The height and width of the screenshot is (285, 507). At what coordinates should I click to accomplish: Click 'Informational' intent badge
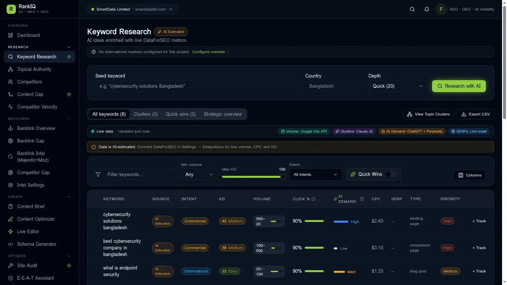point(196,271)
